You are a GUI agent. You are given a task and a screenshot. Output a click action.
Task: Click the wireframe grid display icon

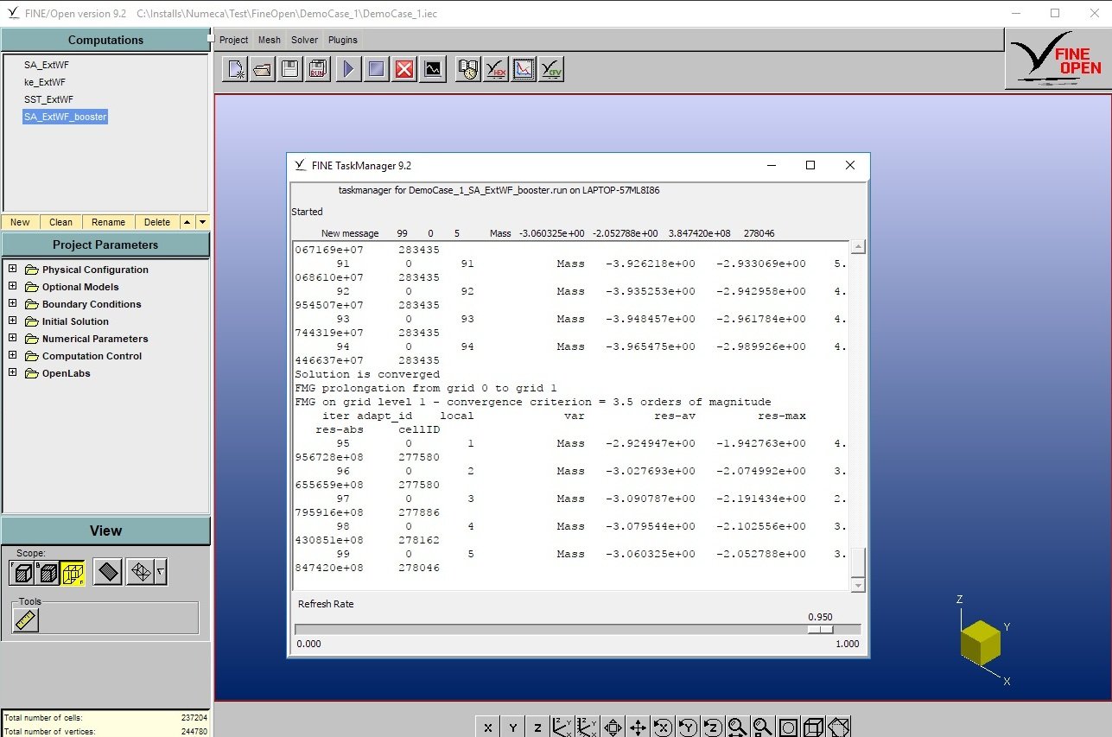[140, 572]
